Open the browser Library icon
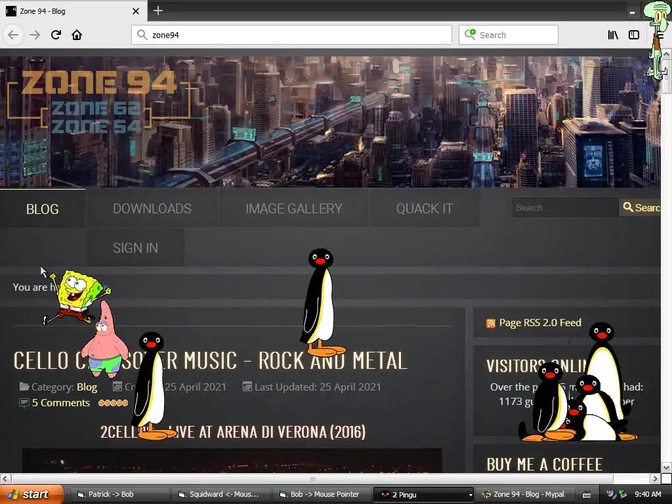The image size is (672, 504). [613, 35]
